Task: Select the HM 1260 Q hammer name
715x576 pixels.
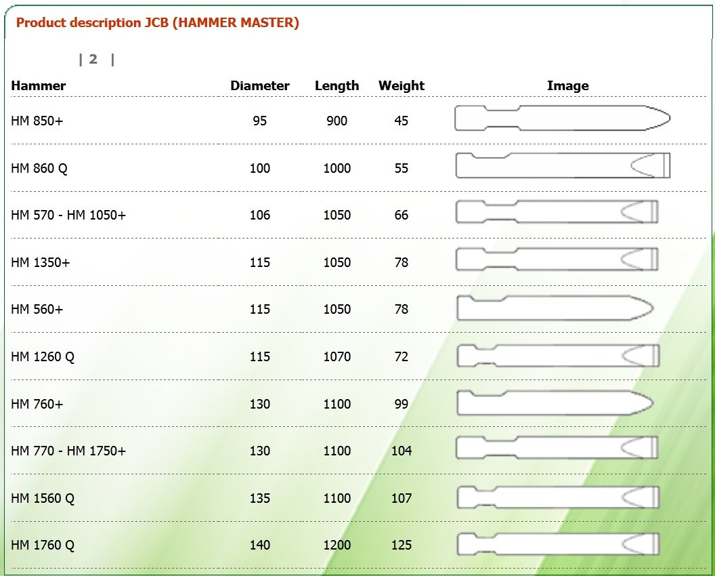Action: pyautogui.click(x=43, y=356)
